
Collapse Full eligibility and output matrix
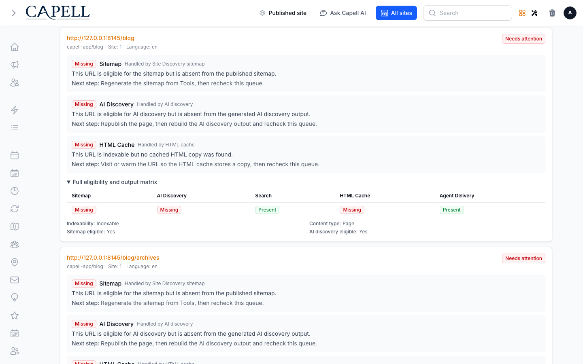point(112,182)
